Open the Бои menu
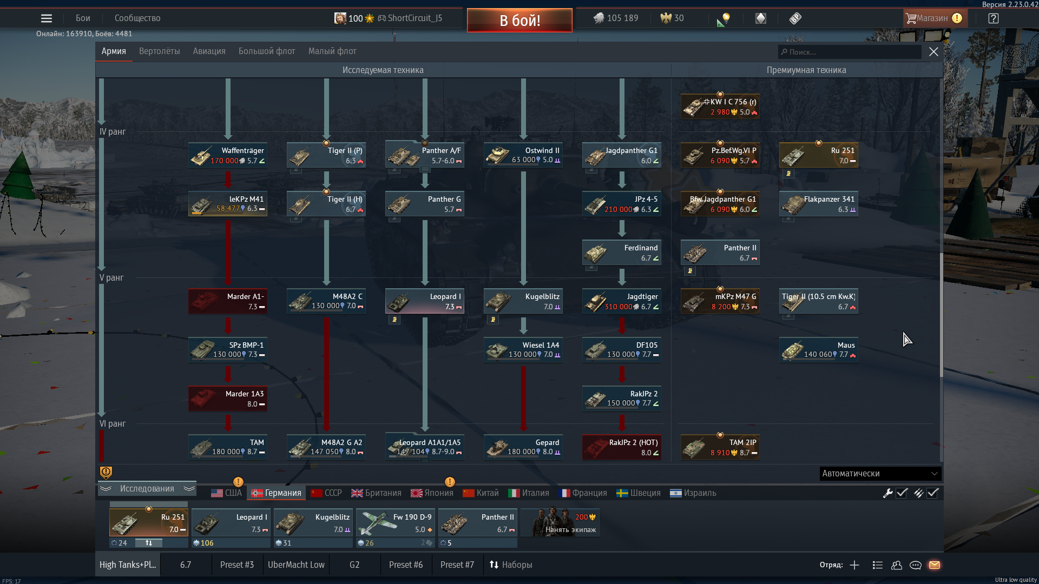Image resolution: width=1039 pixels, height=584 pixels. point(83,18)
